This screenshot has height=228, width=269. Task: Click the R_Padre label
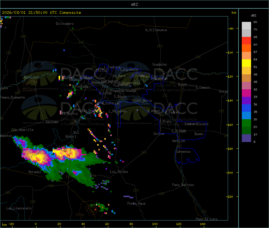click(171, 112)
